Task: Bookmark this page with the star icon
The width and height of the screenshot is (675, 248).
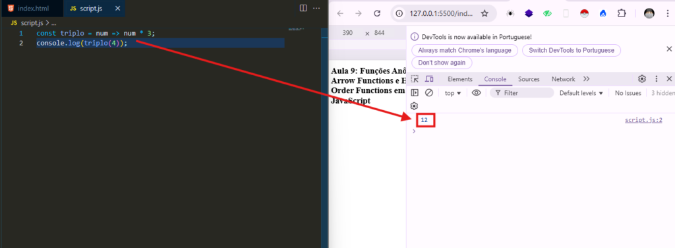Action: point(484,13)
